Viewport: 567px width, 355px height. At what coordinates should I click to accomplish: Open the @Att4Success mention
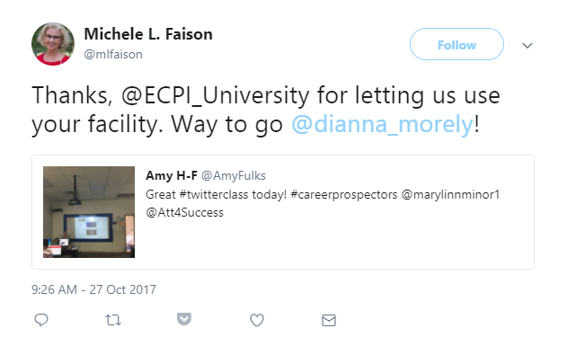tap(184, 212)
